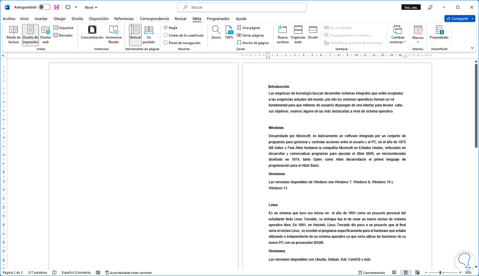479x276 pixels.
Task: Switch to Borrador draft view
Action: (x=63, y=35)
